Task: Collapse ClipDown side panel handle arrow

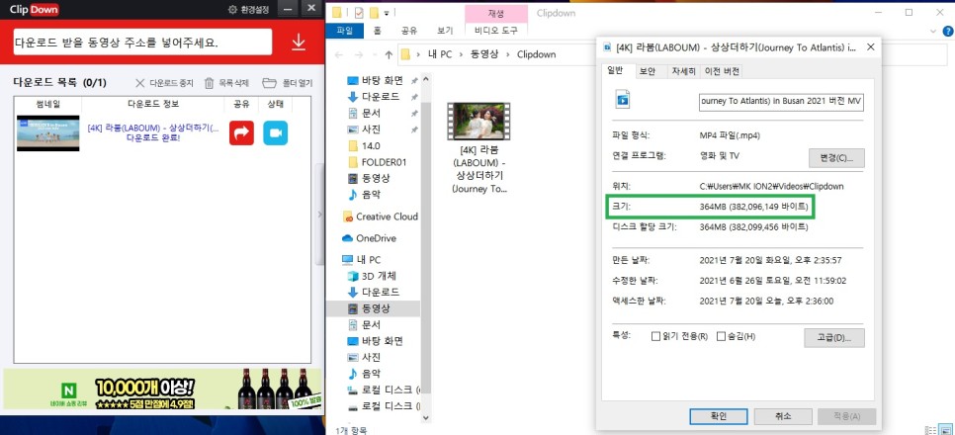Action: [x=319, y=215]
